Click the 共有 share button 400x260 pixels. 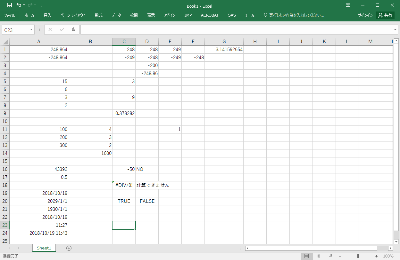385,15
